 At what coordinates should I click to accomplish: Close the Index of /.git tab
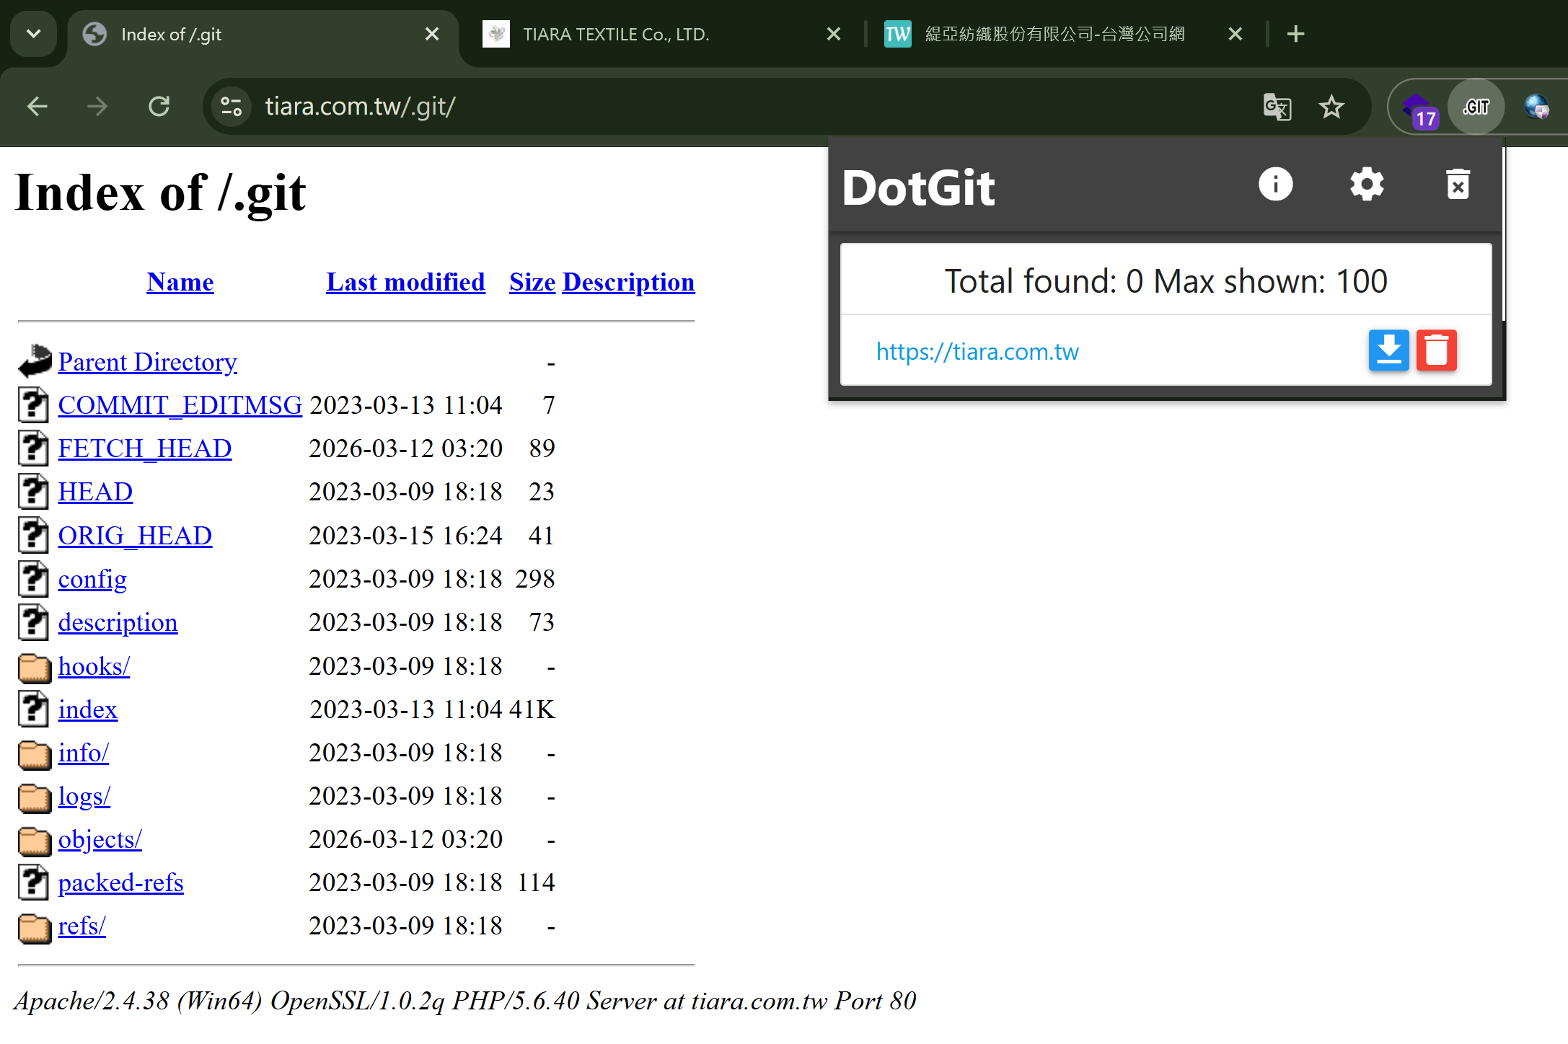432,34
